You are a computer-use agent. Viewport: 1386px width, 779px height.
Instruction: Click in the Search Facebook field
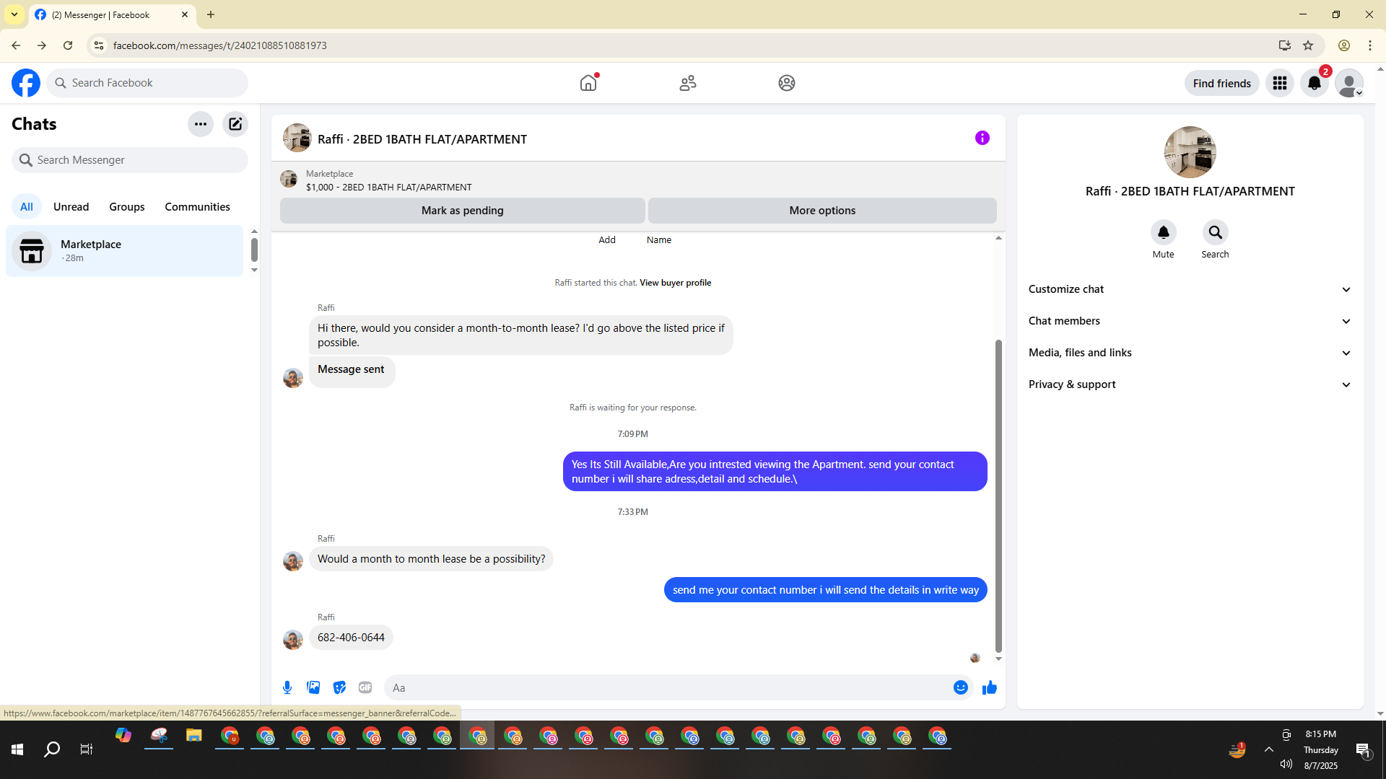click(x=147, y=83)
